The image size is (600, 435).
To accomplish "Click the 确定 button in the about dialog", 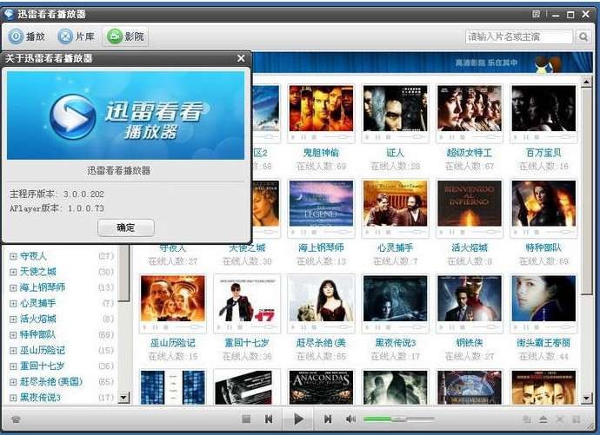I will click(x=126, y=227).
